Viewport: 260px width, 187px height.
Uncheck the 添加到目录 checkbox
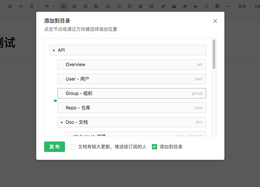(x=154, y=147)
